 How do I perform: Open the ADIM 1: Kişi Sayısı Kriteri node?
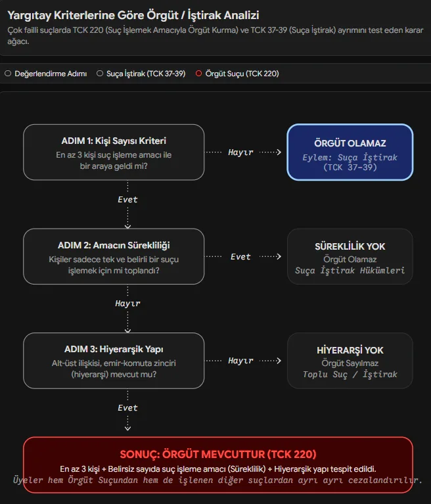pos(114,152)
